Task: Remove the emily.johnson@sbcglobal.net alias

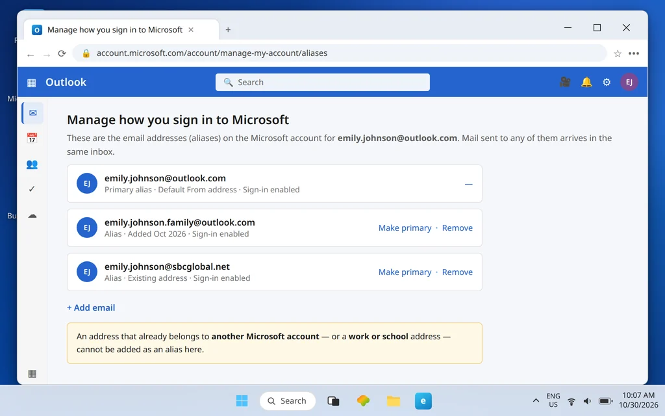Action: [457, 272]
